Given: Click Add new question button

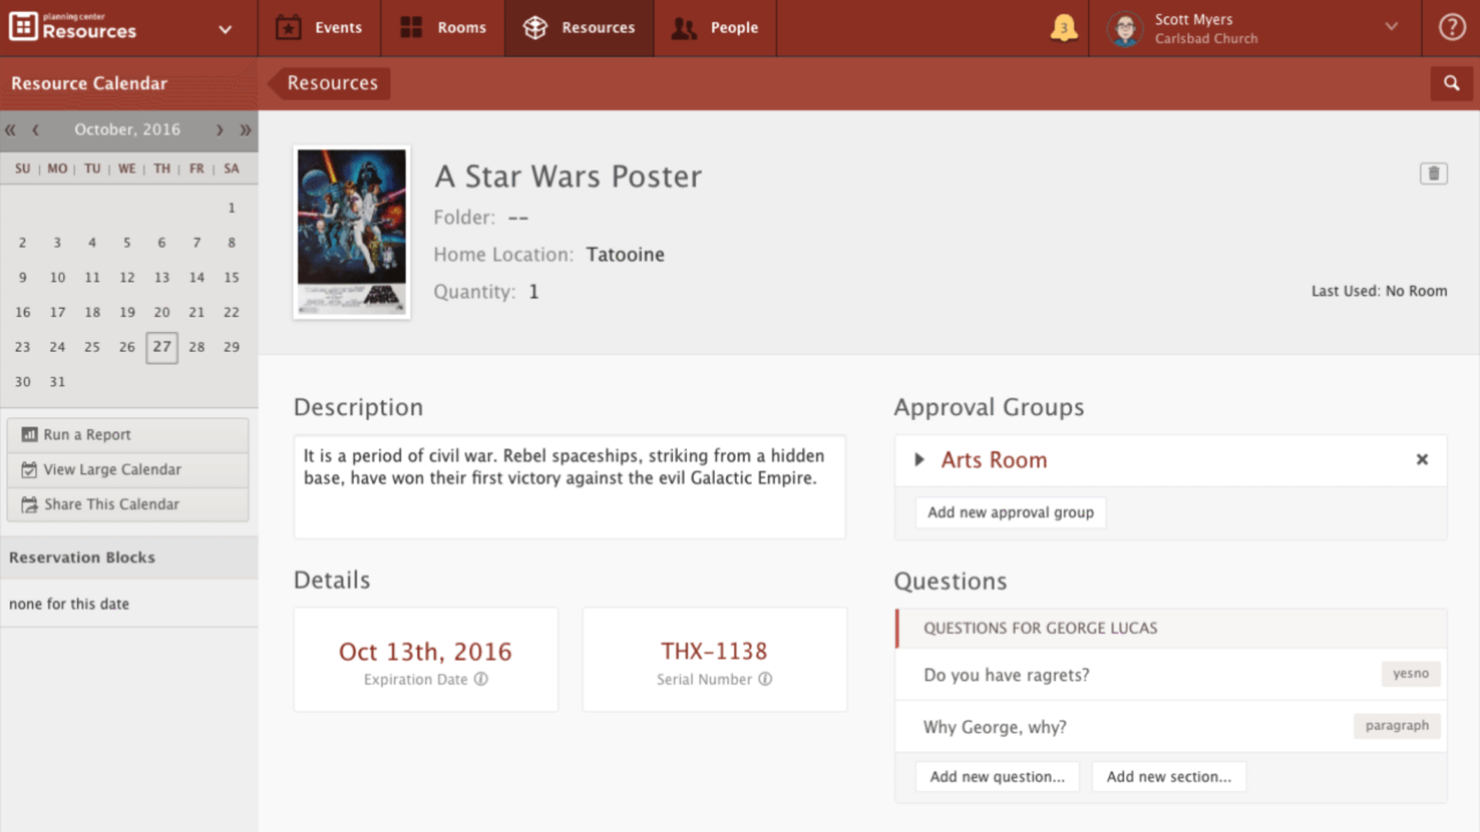Looking at the screenshot, I should coord(997,777).
